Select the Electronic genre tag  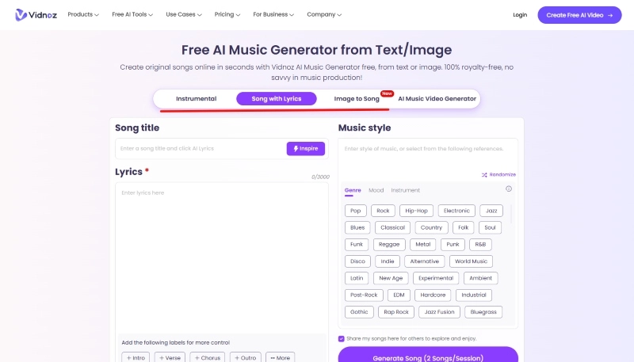(x=456, y=211)
